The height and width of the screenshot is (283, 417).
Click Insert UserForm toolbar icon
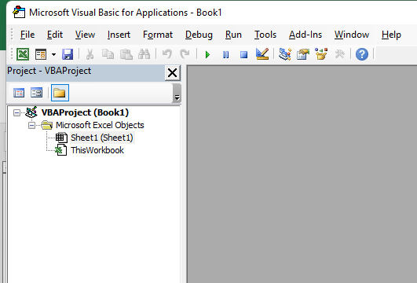(x=41, y=54)
